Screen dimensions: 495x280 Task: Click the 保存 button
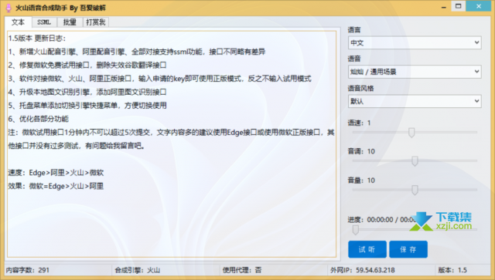[408, 249]
